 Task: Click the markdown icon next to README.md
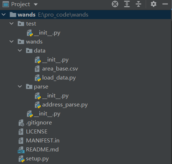[21, 150]
